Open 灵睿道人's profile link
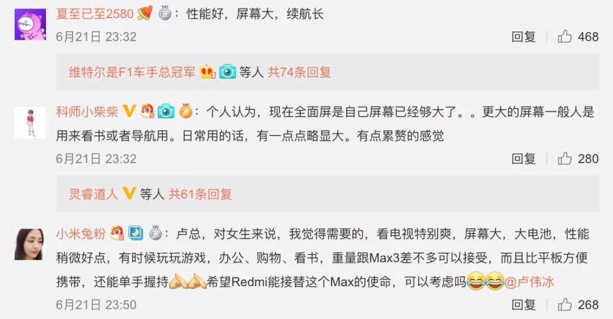This screenshot has width=613, height=319. click(93, 194)
